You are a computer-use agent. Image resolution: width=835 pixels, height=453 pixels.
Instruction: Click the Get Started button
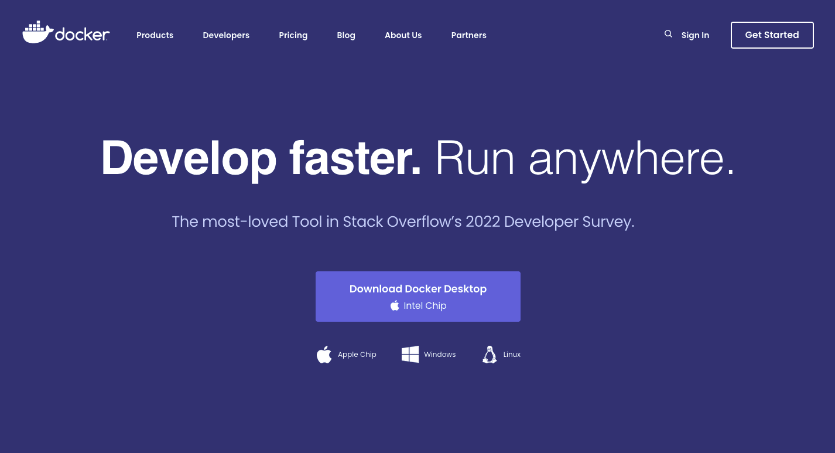[x=772, y=35]
